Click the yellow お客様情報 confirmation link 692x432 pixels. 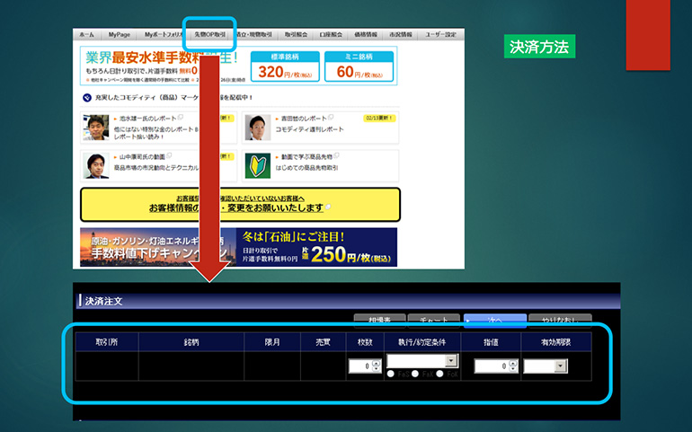coord(238,204)
